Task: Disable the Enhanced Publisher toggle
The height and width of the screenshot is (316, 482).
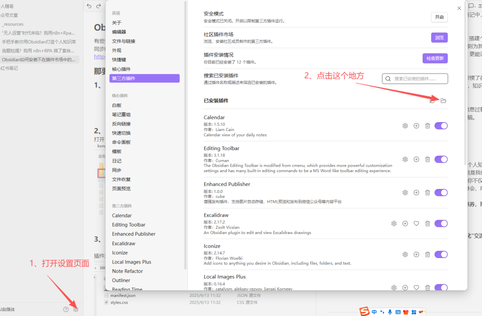Action: [441, 193]
